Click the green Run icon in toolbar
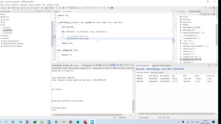The image size is (221, 124). click(x=46, y=8)
